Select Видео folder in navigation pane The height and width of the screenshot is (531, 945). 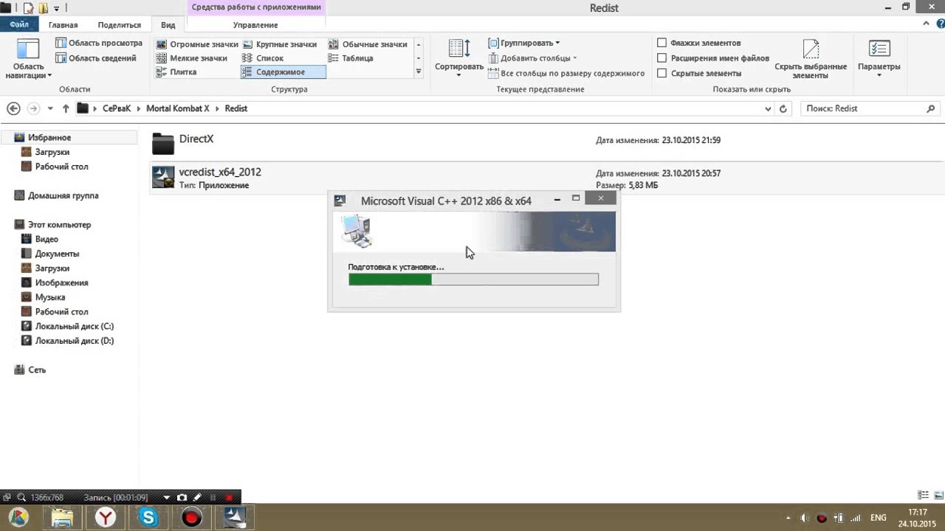pyautogui.click(x=47, y=239)
